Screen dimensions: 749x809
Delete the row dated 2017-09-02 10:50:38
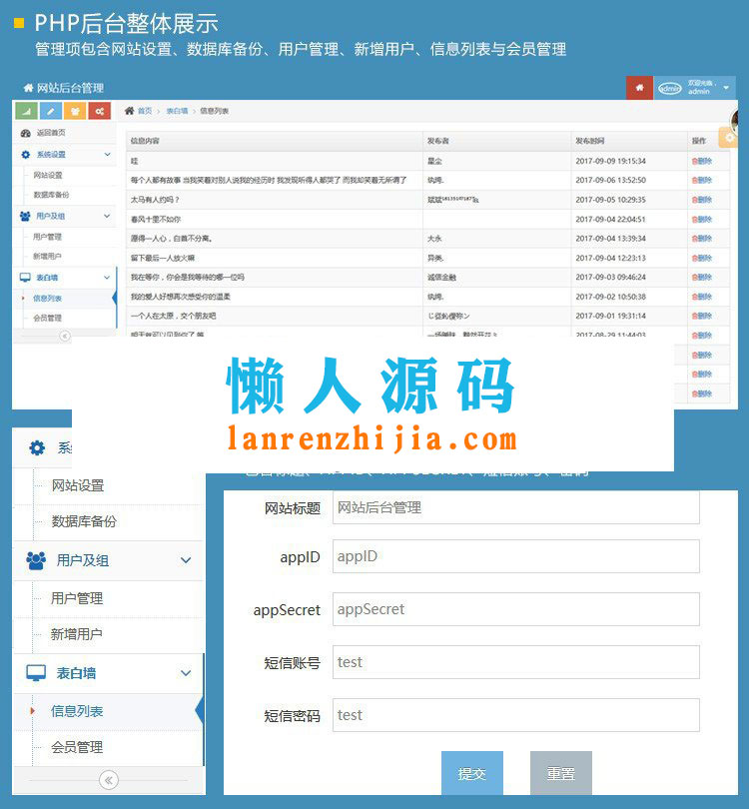point(701,297)
